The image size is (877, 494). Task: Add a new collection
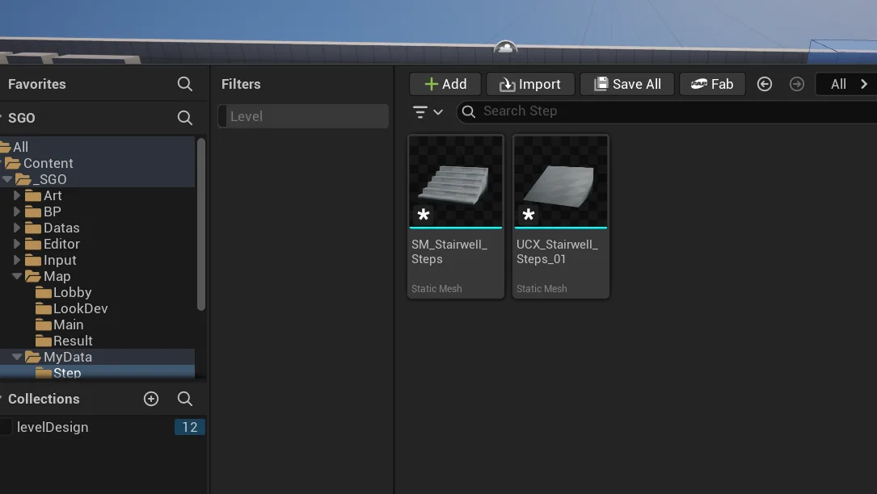click(x=151, y=399)
